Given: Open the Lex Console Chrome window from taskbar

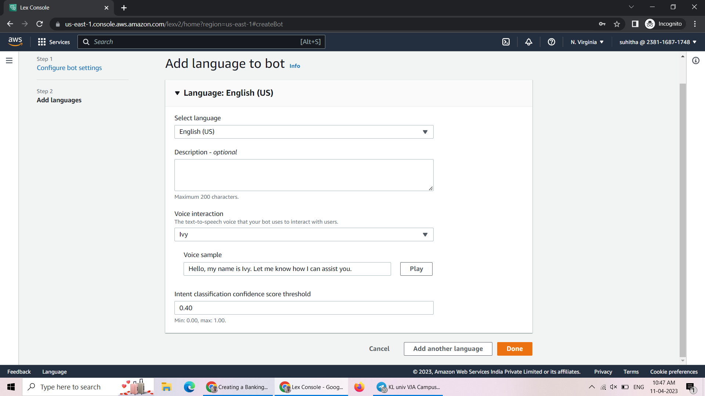Looking at the screenshot, I should tap(311, 387).
